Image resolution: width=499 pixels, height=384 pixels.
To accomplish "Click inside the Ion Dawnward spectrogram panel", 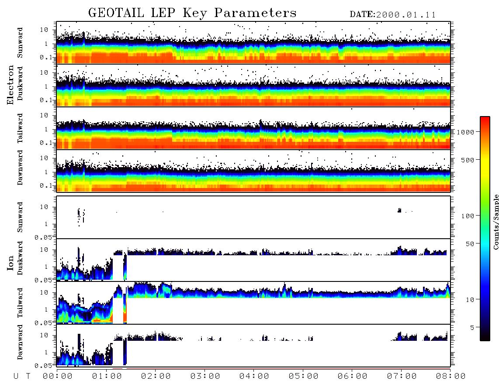I will click(x=253, y=346).
